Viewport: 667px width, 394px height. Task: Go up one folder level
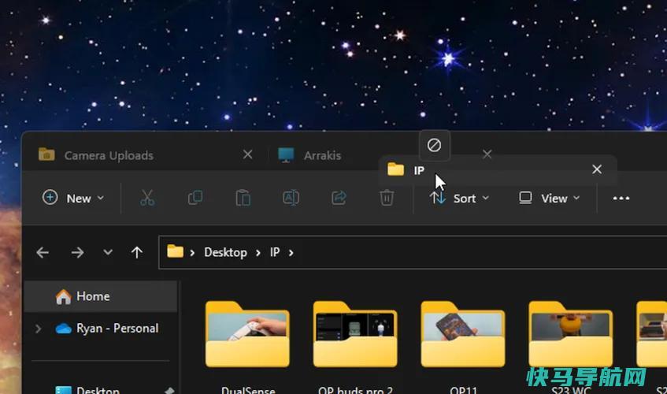click(136, 253)
